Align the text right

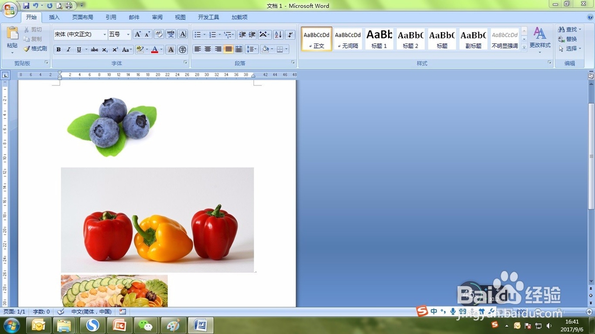(218, 49)
